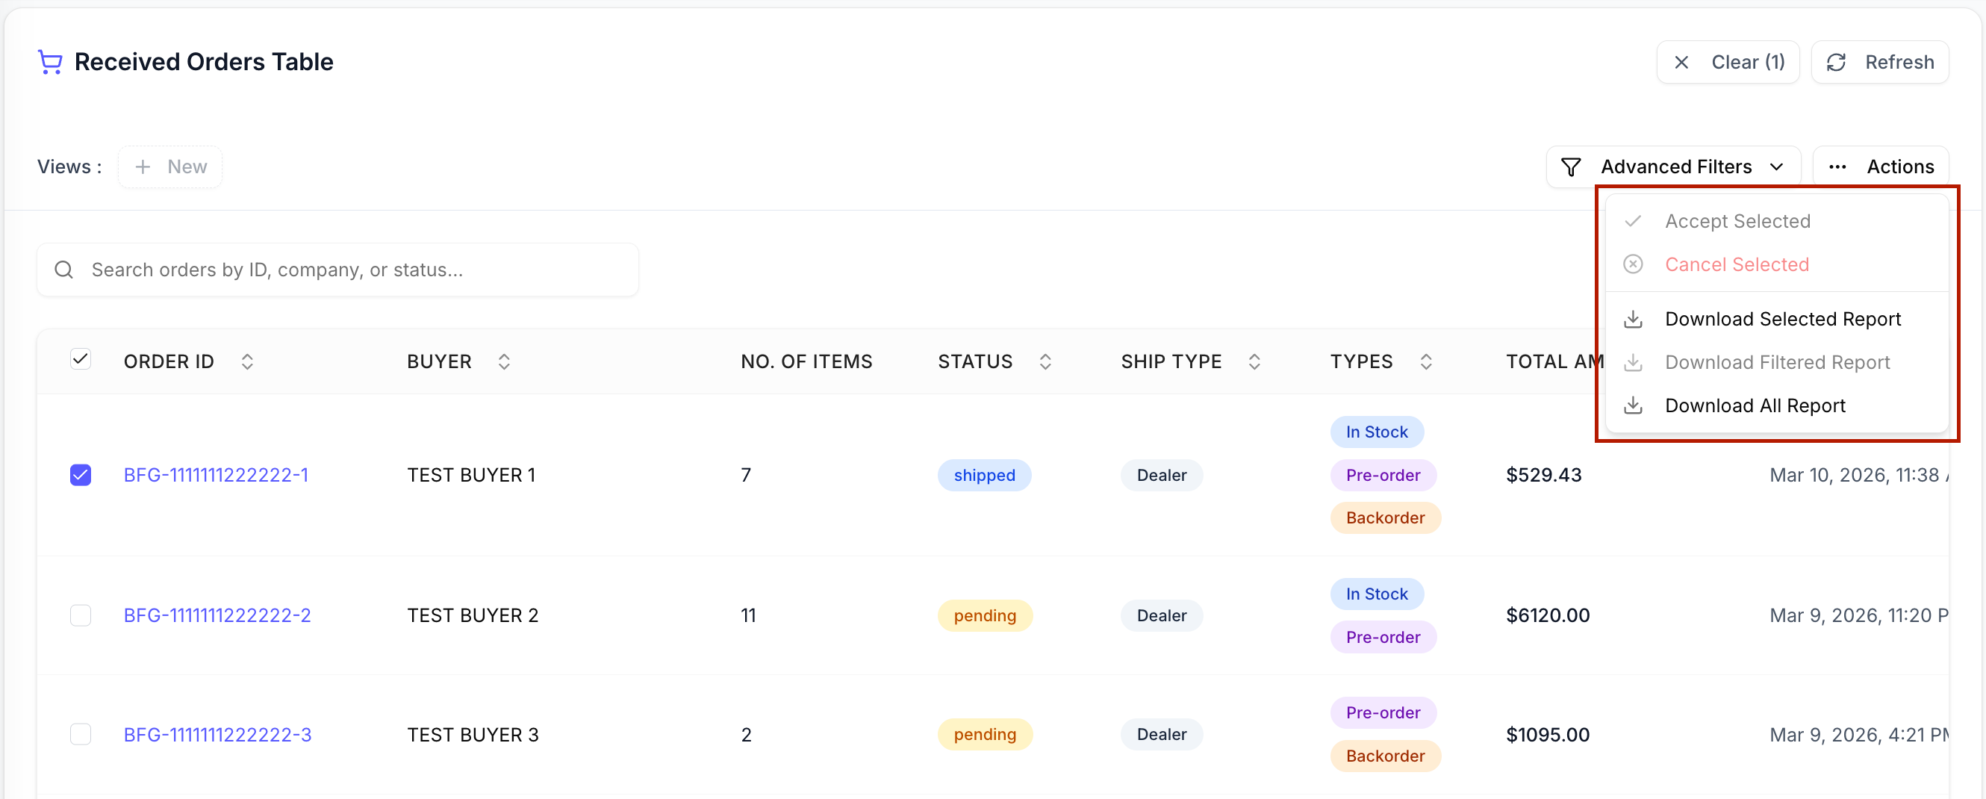Screen dimensions: 1986x799
Task: Click the shopping cart icon beside the title
Action: (50, 62)
